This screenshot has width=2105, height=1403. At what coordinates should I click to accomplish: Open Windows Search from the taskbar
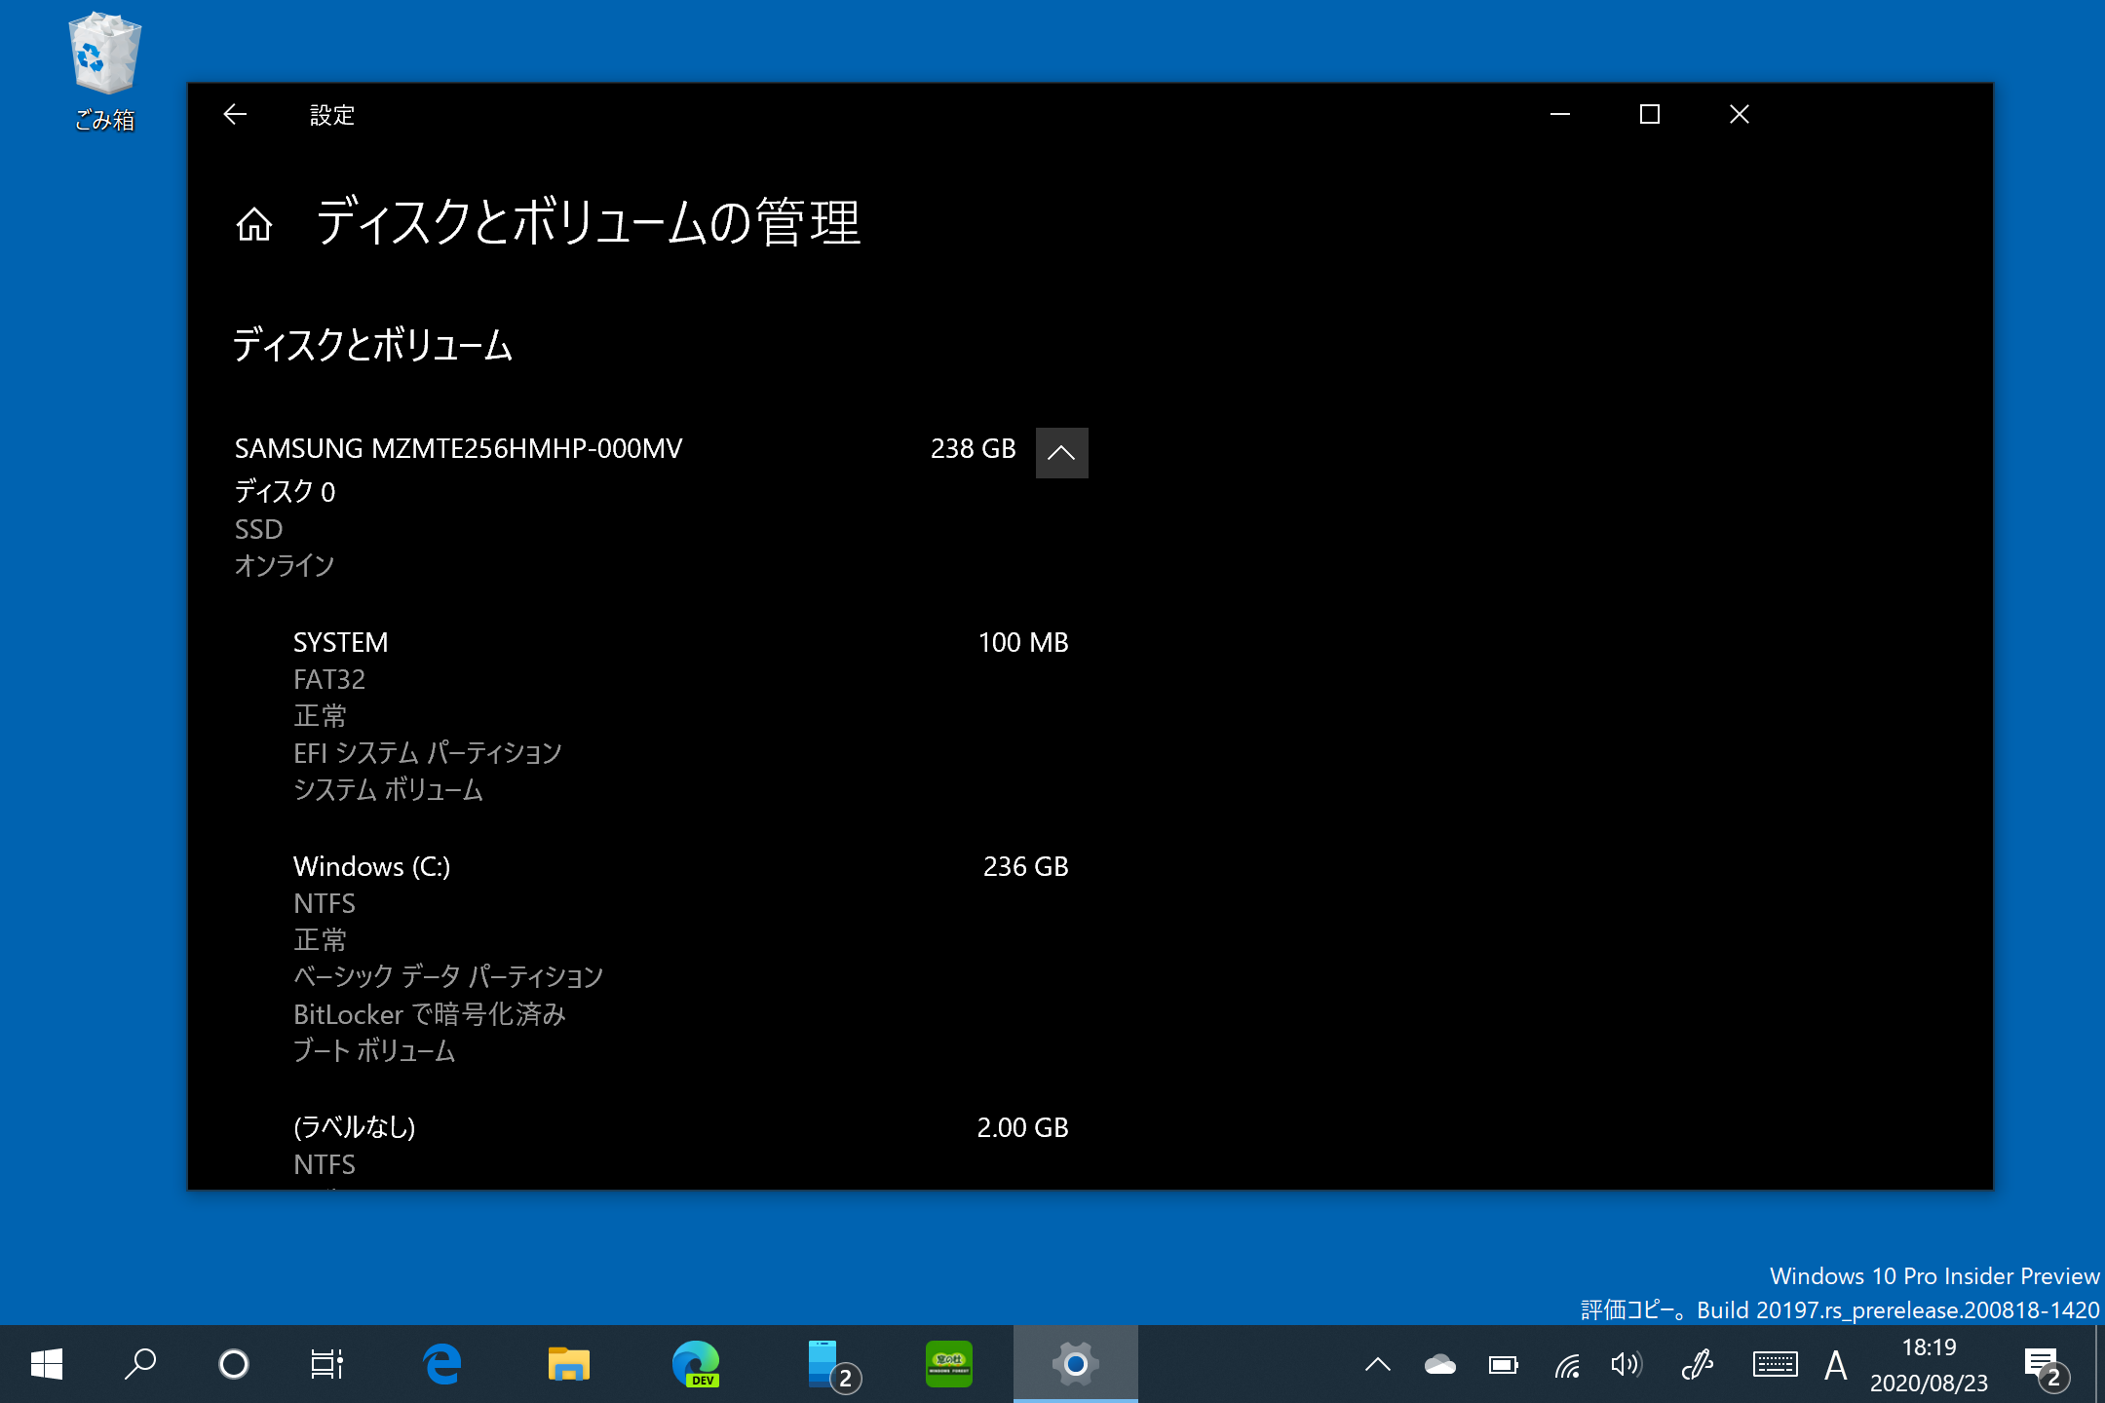click(139, 1364)
